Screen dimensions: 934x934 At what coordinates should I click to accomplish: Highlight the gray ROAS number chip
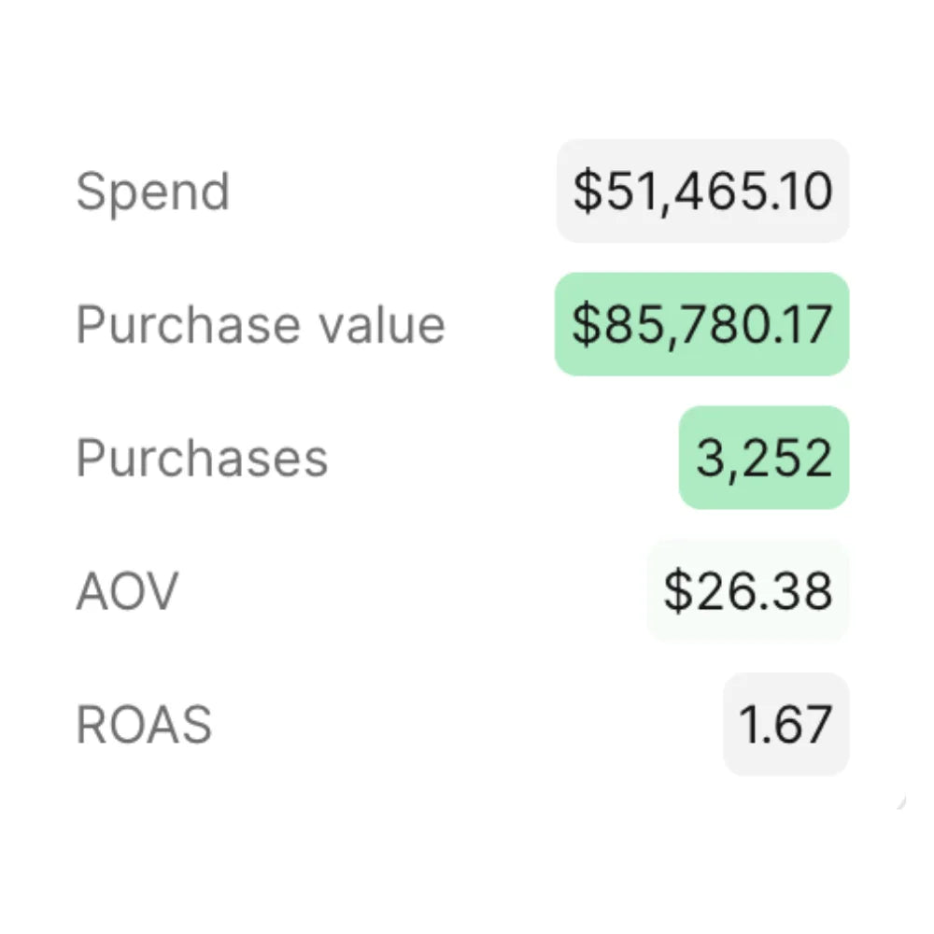(x=785, y=725)
